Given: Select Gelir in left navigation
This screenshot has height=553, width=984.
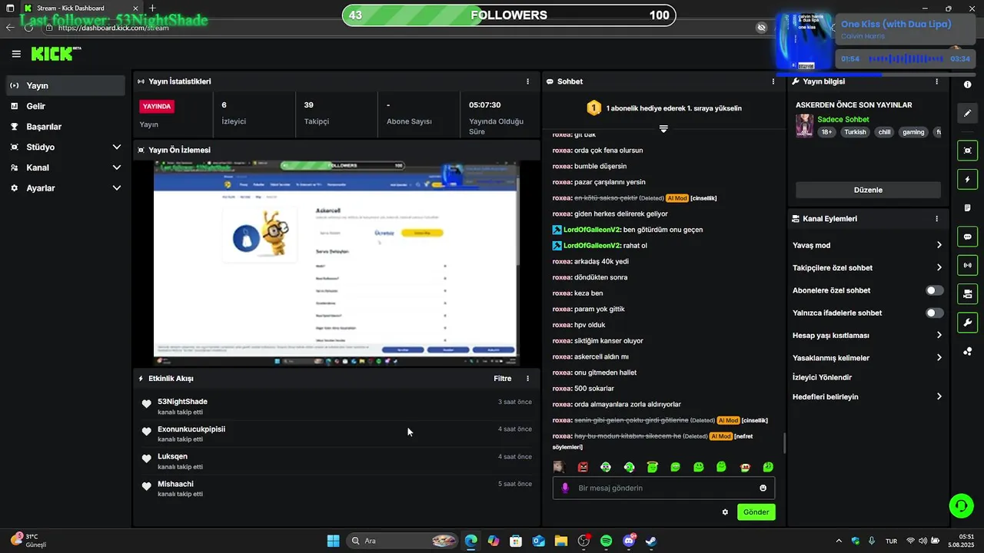Looking at the screenshot, I should [x=65, y=106].
